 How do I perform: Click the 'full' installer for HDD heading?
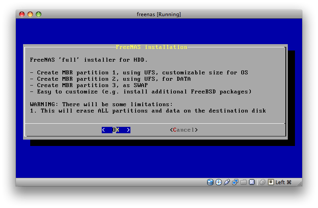(89, 60)
